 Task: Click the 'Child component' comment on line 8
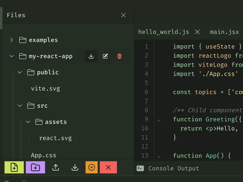(215, 110)
